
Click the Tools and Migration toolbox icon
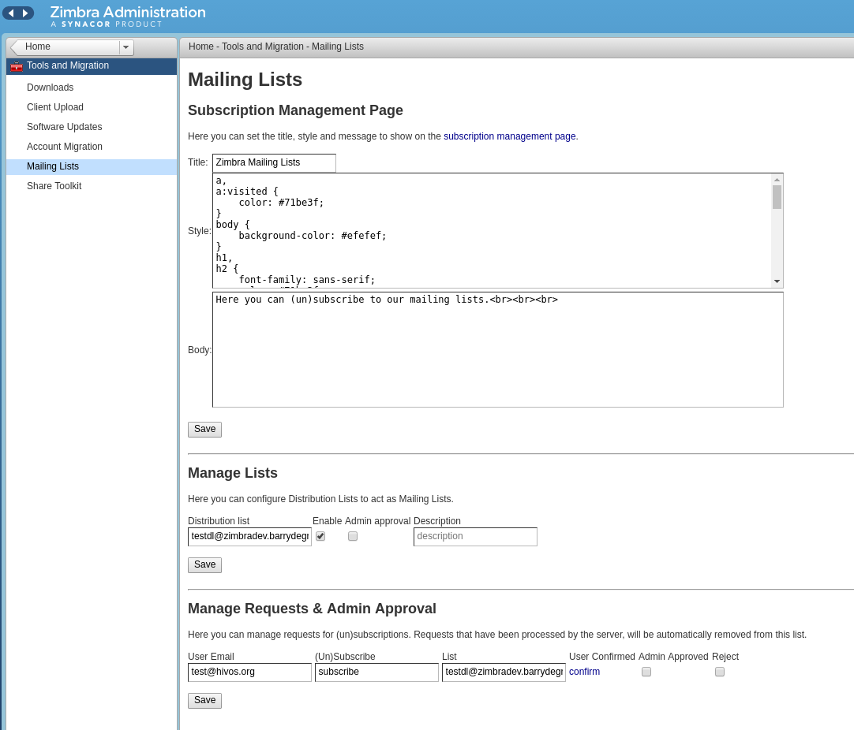[x=17, y=65]
